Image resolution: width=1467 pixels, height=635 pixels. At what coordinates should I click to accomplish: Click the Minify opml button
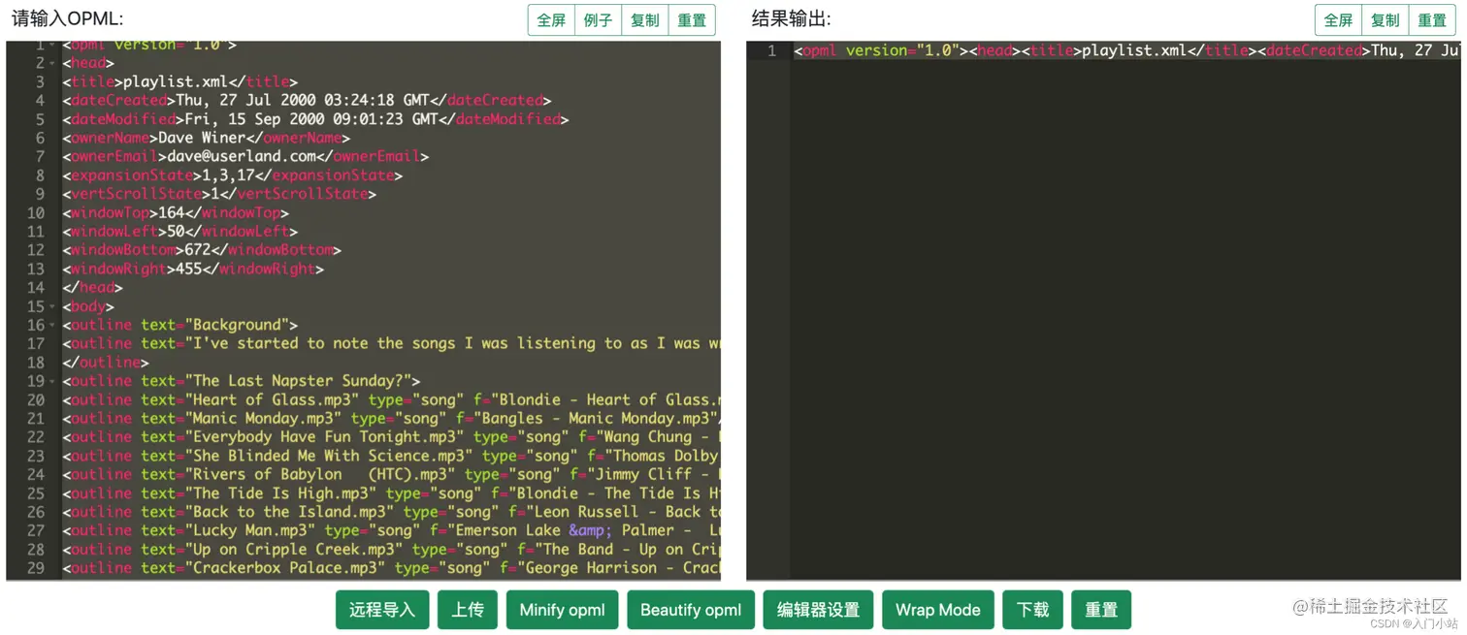coord(562,610)
